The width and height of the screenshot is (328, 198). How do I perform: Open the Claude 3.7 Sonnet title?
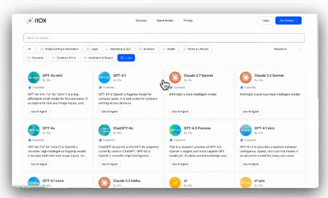[198, 76]
